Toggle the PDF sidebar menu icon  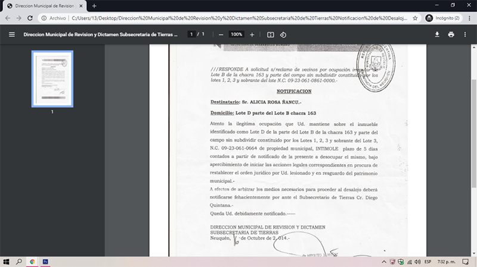[11, 34]
